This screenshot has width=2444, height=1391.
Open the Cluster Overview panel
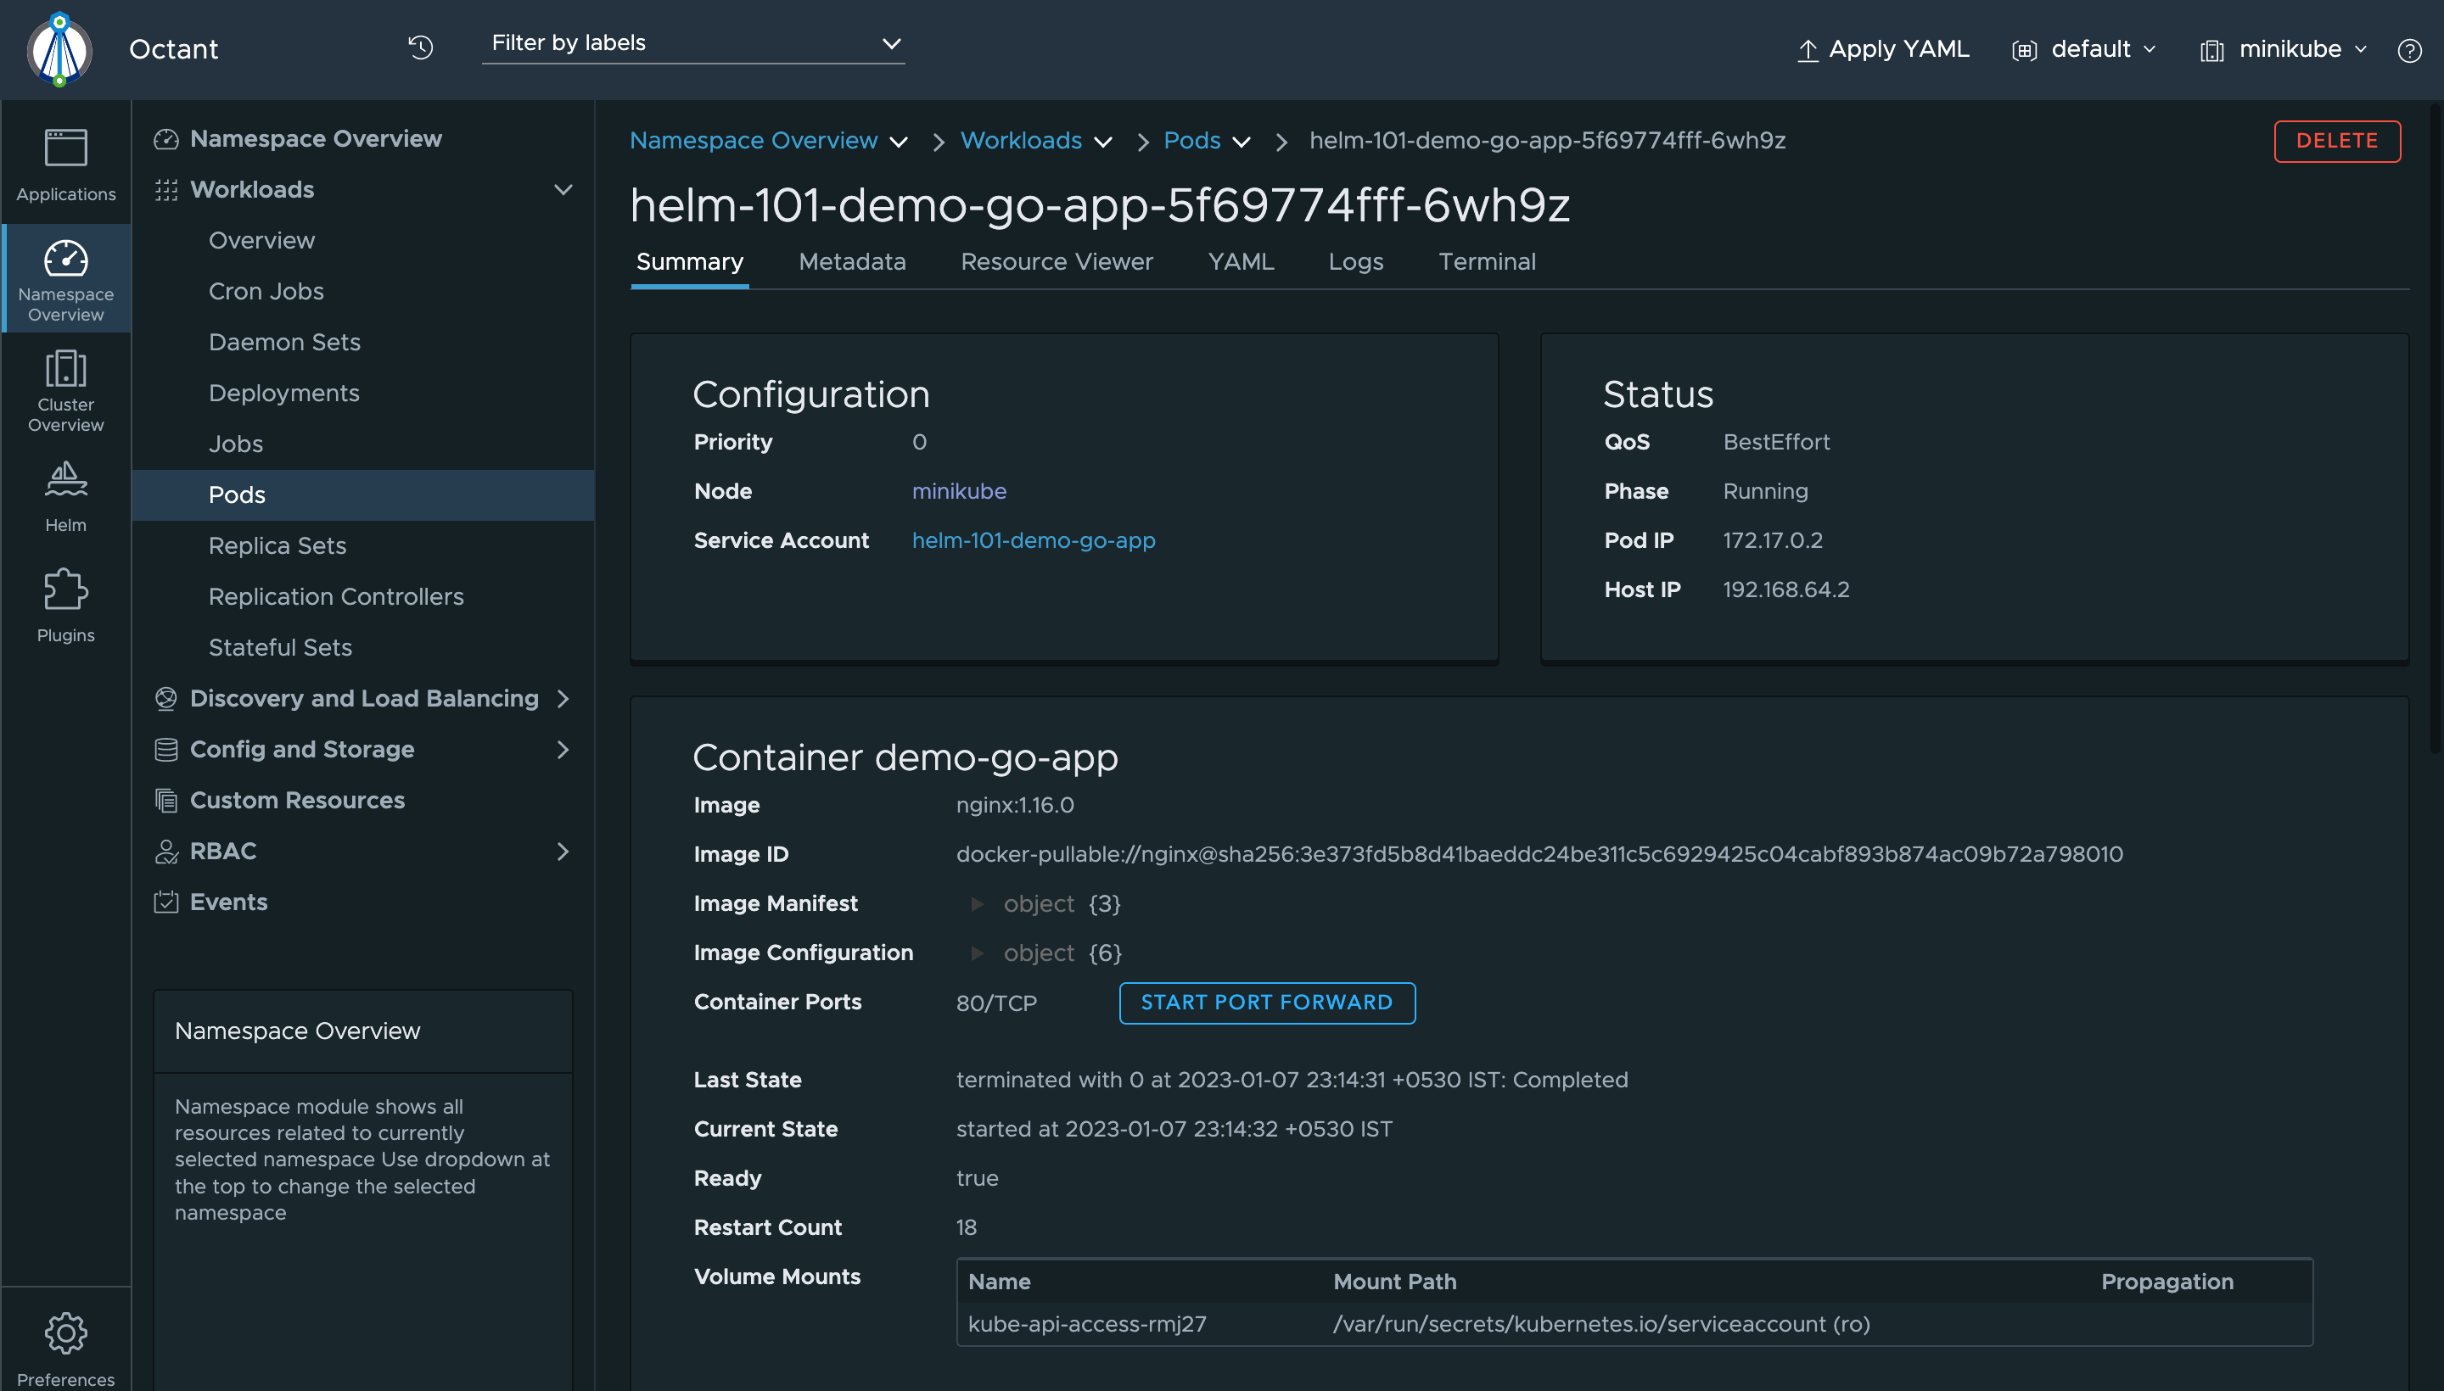click(65, 390)
